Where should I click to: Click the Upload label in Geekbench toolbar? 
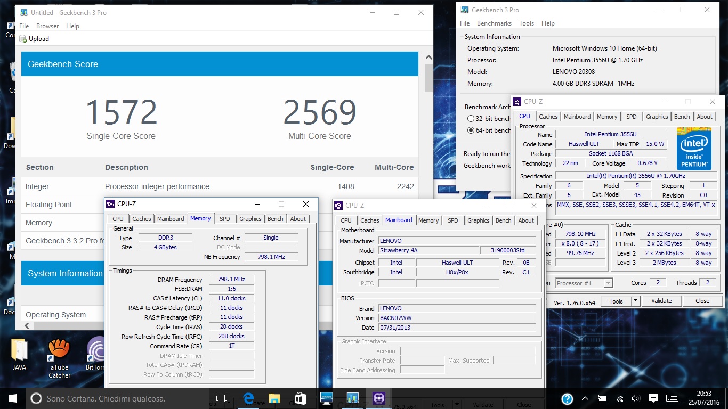click(39, 39)
